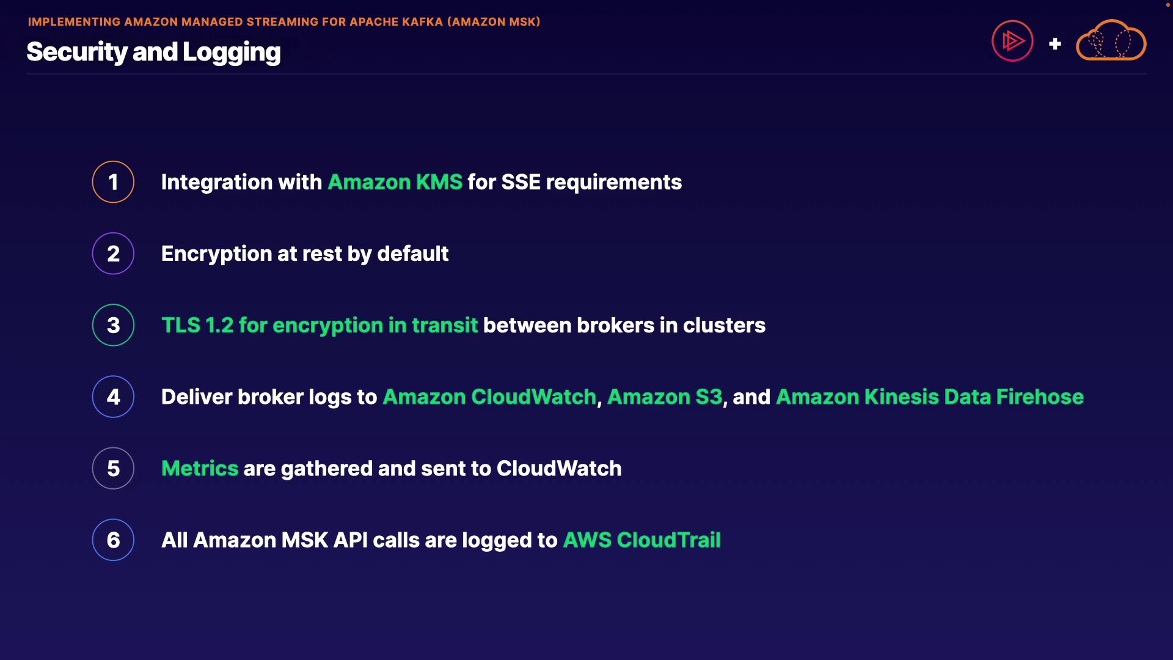
Task: Select the numbered circle 6
Action: tap(113, 540)
